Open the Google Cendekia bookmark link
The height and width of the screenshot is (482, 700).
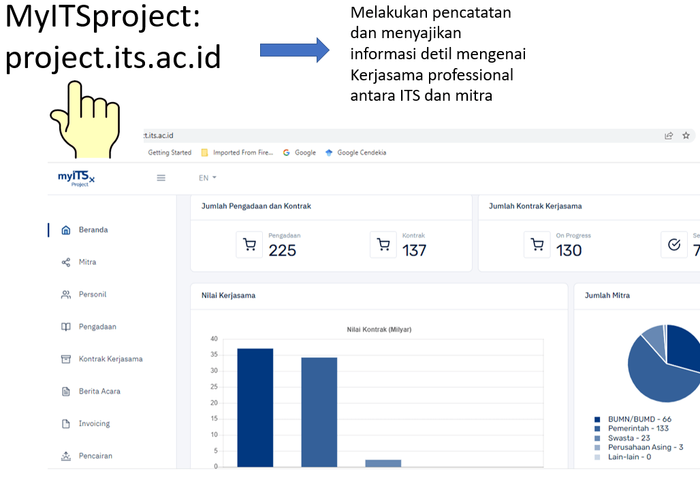pyautogui.click(x=362, y=152)
